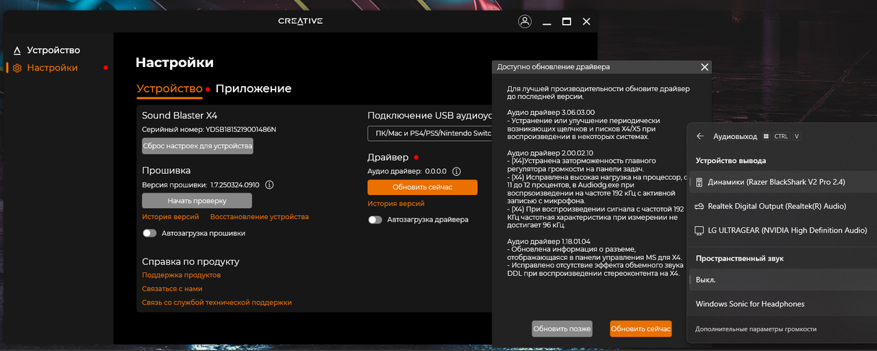This screenshot has width=877, height=351.
Task: Switch to the Приложение settings tab
Action: 254,89
